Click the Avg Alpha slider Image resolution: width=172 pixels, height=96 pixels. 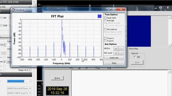pyautogui.click(x=114, y=26)
